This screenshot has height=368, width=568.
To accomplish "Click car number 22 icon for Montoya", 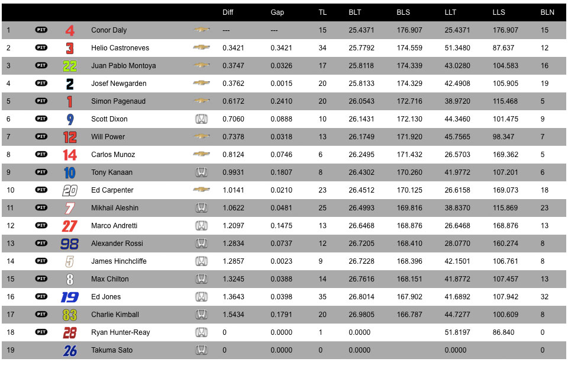I will pyautogui.click(x=70, y=66).
